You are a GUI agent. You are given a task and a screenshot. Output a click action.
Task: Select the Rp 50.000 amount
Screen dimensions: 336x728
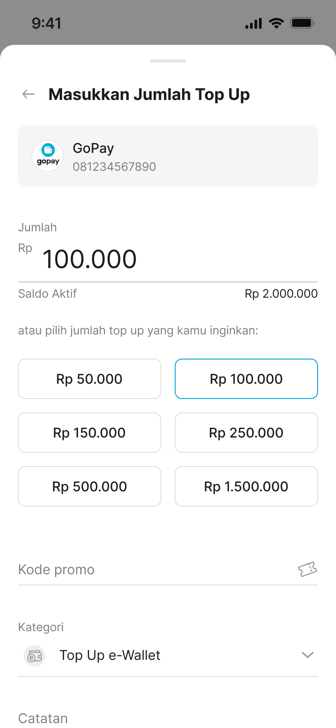[x=90, y=379]
